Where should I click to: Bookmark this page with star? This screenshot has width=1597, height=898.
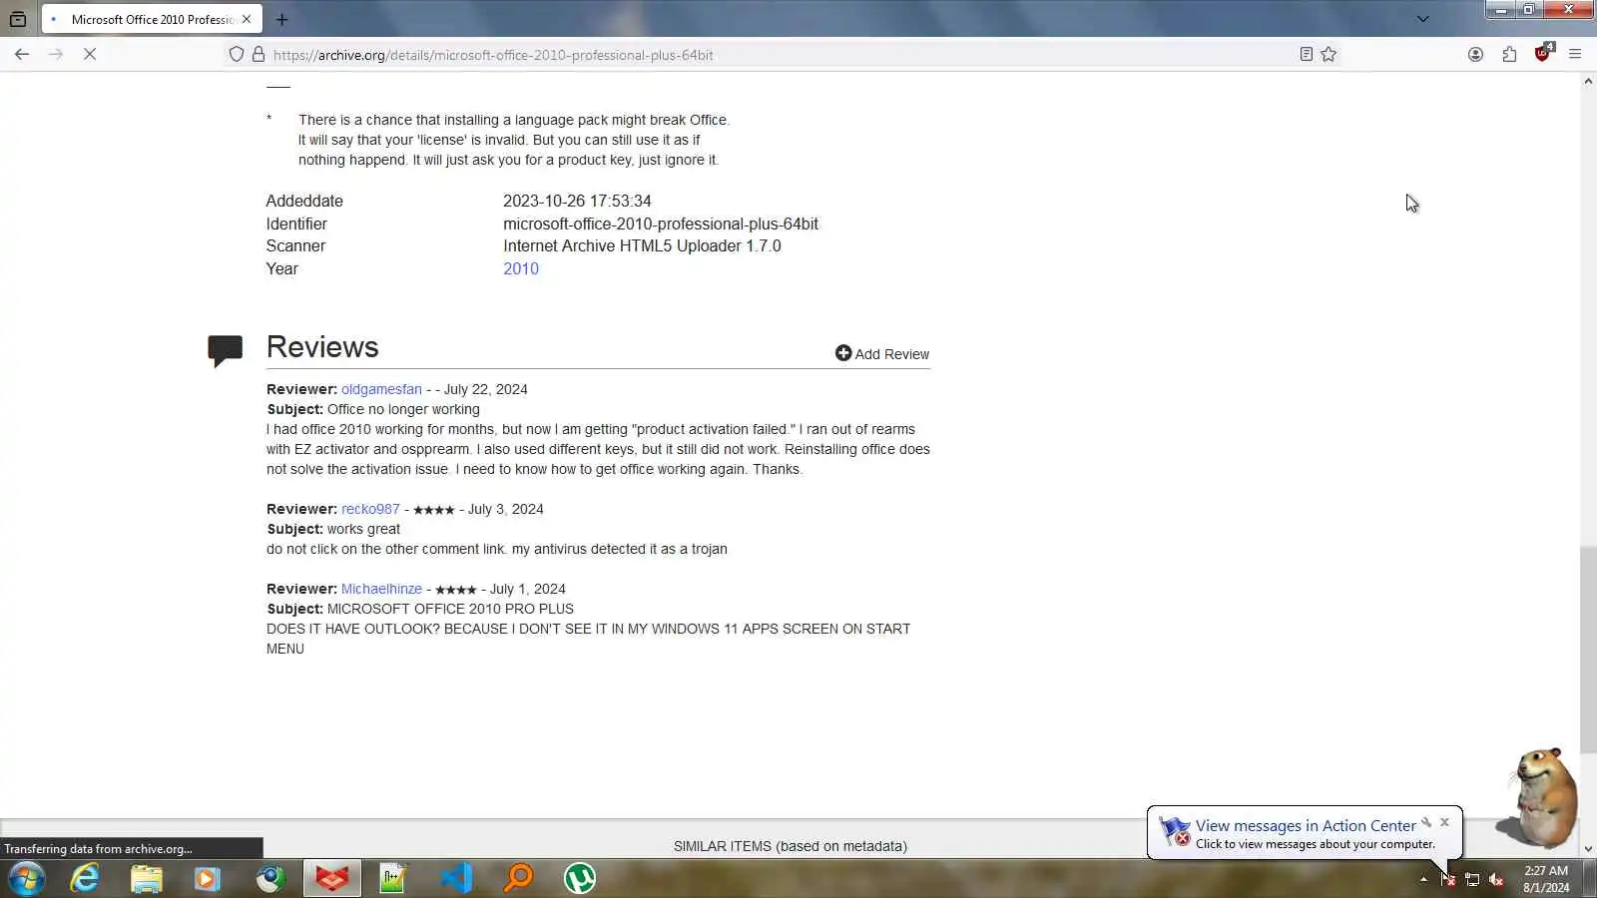click(x=1329, y=54)
